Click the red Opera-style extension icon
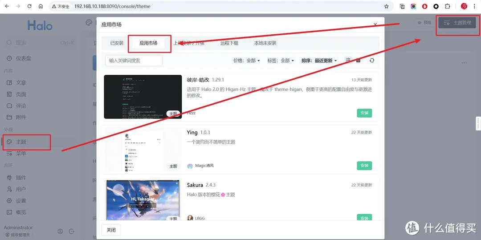This screenshot has height=240, width=481. (x=424, y=6)
